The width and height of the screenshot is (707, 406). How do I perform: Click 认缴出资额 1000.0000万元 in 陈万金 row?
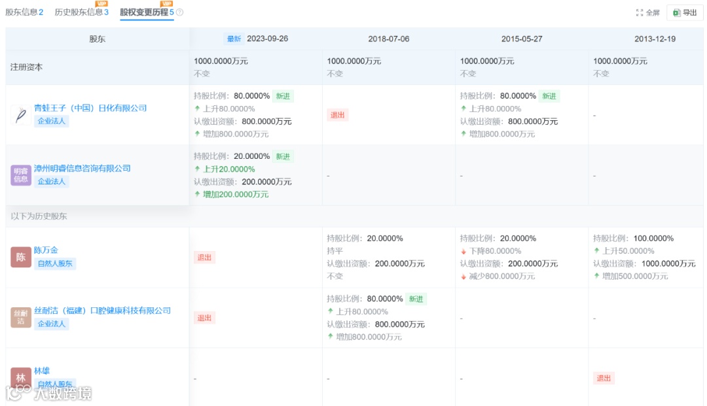[x=644, y=263]
